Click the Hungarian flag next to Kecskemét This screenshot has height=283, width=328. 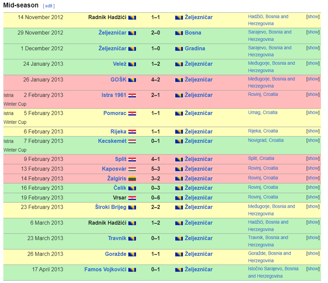click(132, 141)
